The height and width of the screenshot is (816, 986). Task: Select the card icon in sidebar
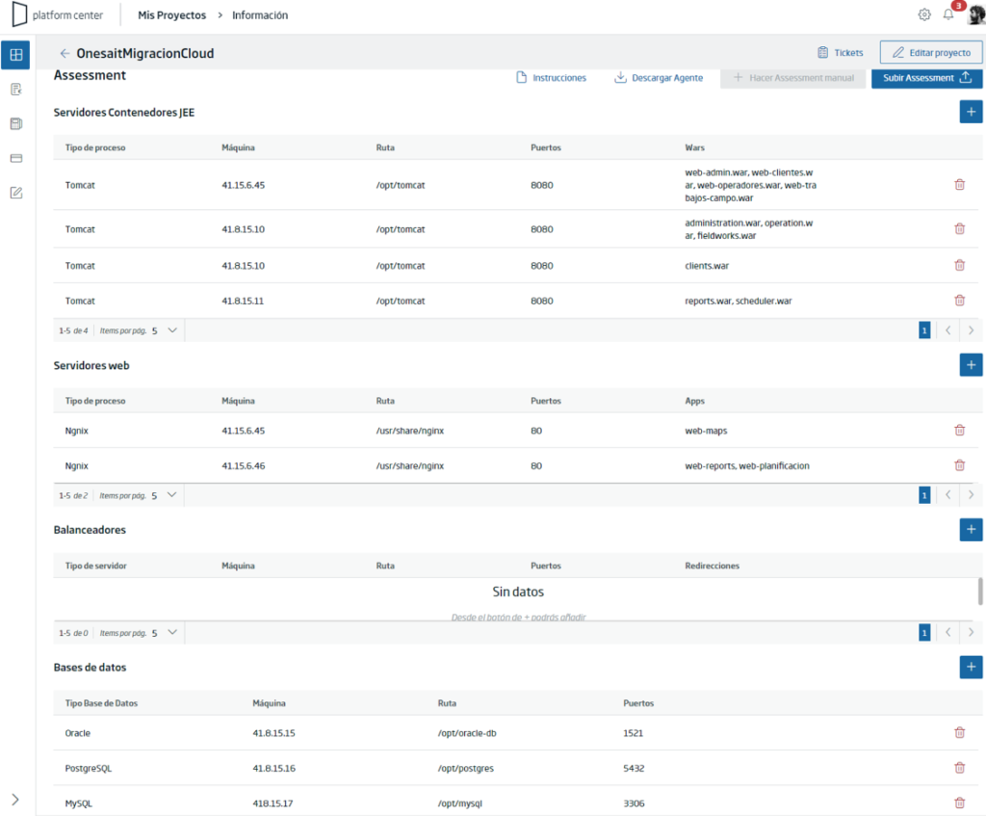[x=16, y=158]
